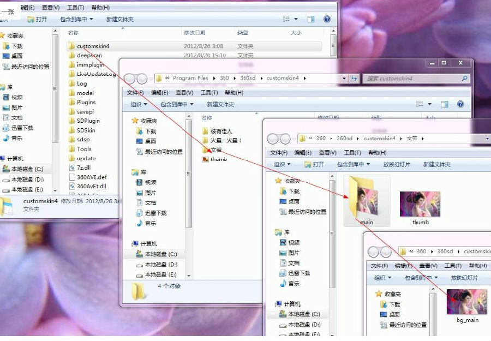Click 新建文件夹 in the back window toolbar
The image size is (491, 341).
(x=119, y=20)
